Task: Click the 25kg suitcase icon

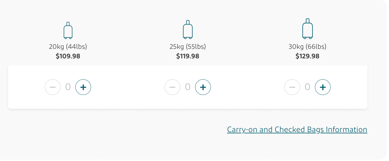Action: pos(188,30)
